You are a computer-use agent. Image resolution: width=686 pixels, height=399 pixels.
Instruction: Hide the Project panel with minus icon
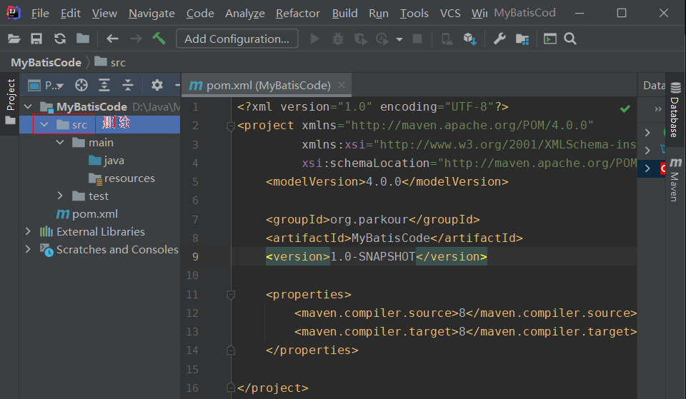pyautogui.click(x=177, y=85)
